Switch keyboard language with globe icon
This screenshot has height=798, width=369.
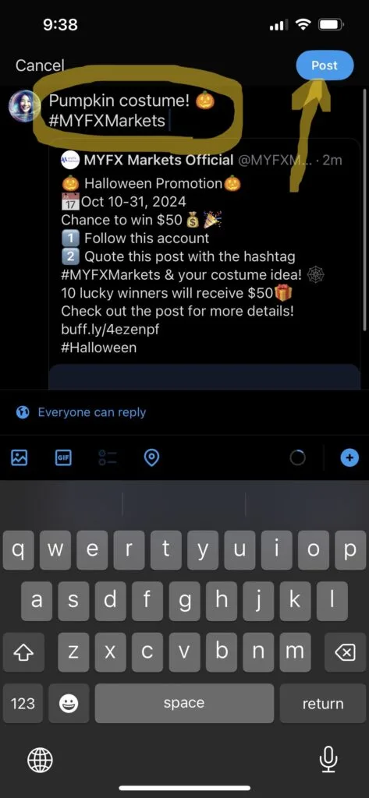(40, 761)
